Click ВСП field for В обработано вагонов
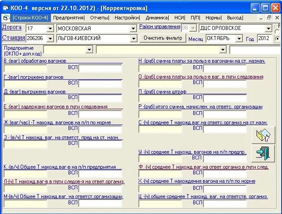This screenshot has width=282, height=214. [100, 68]
